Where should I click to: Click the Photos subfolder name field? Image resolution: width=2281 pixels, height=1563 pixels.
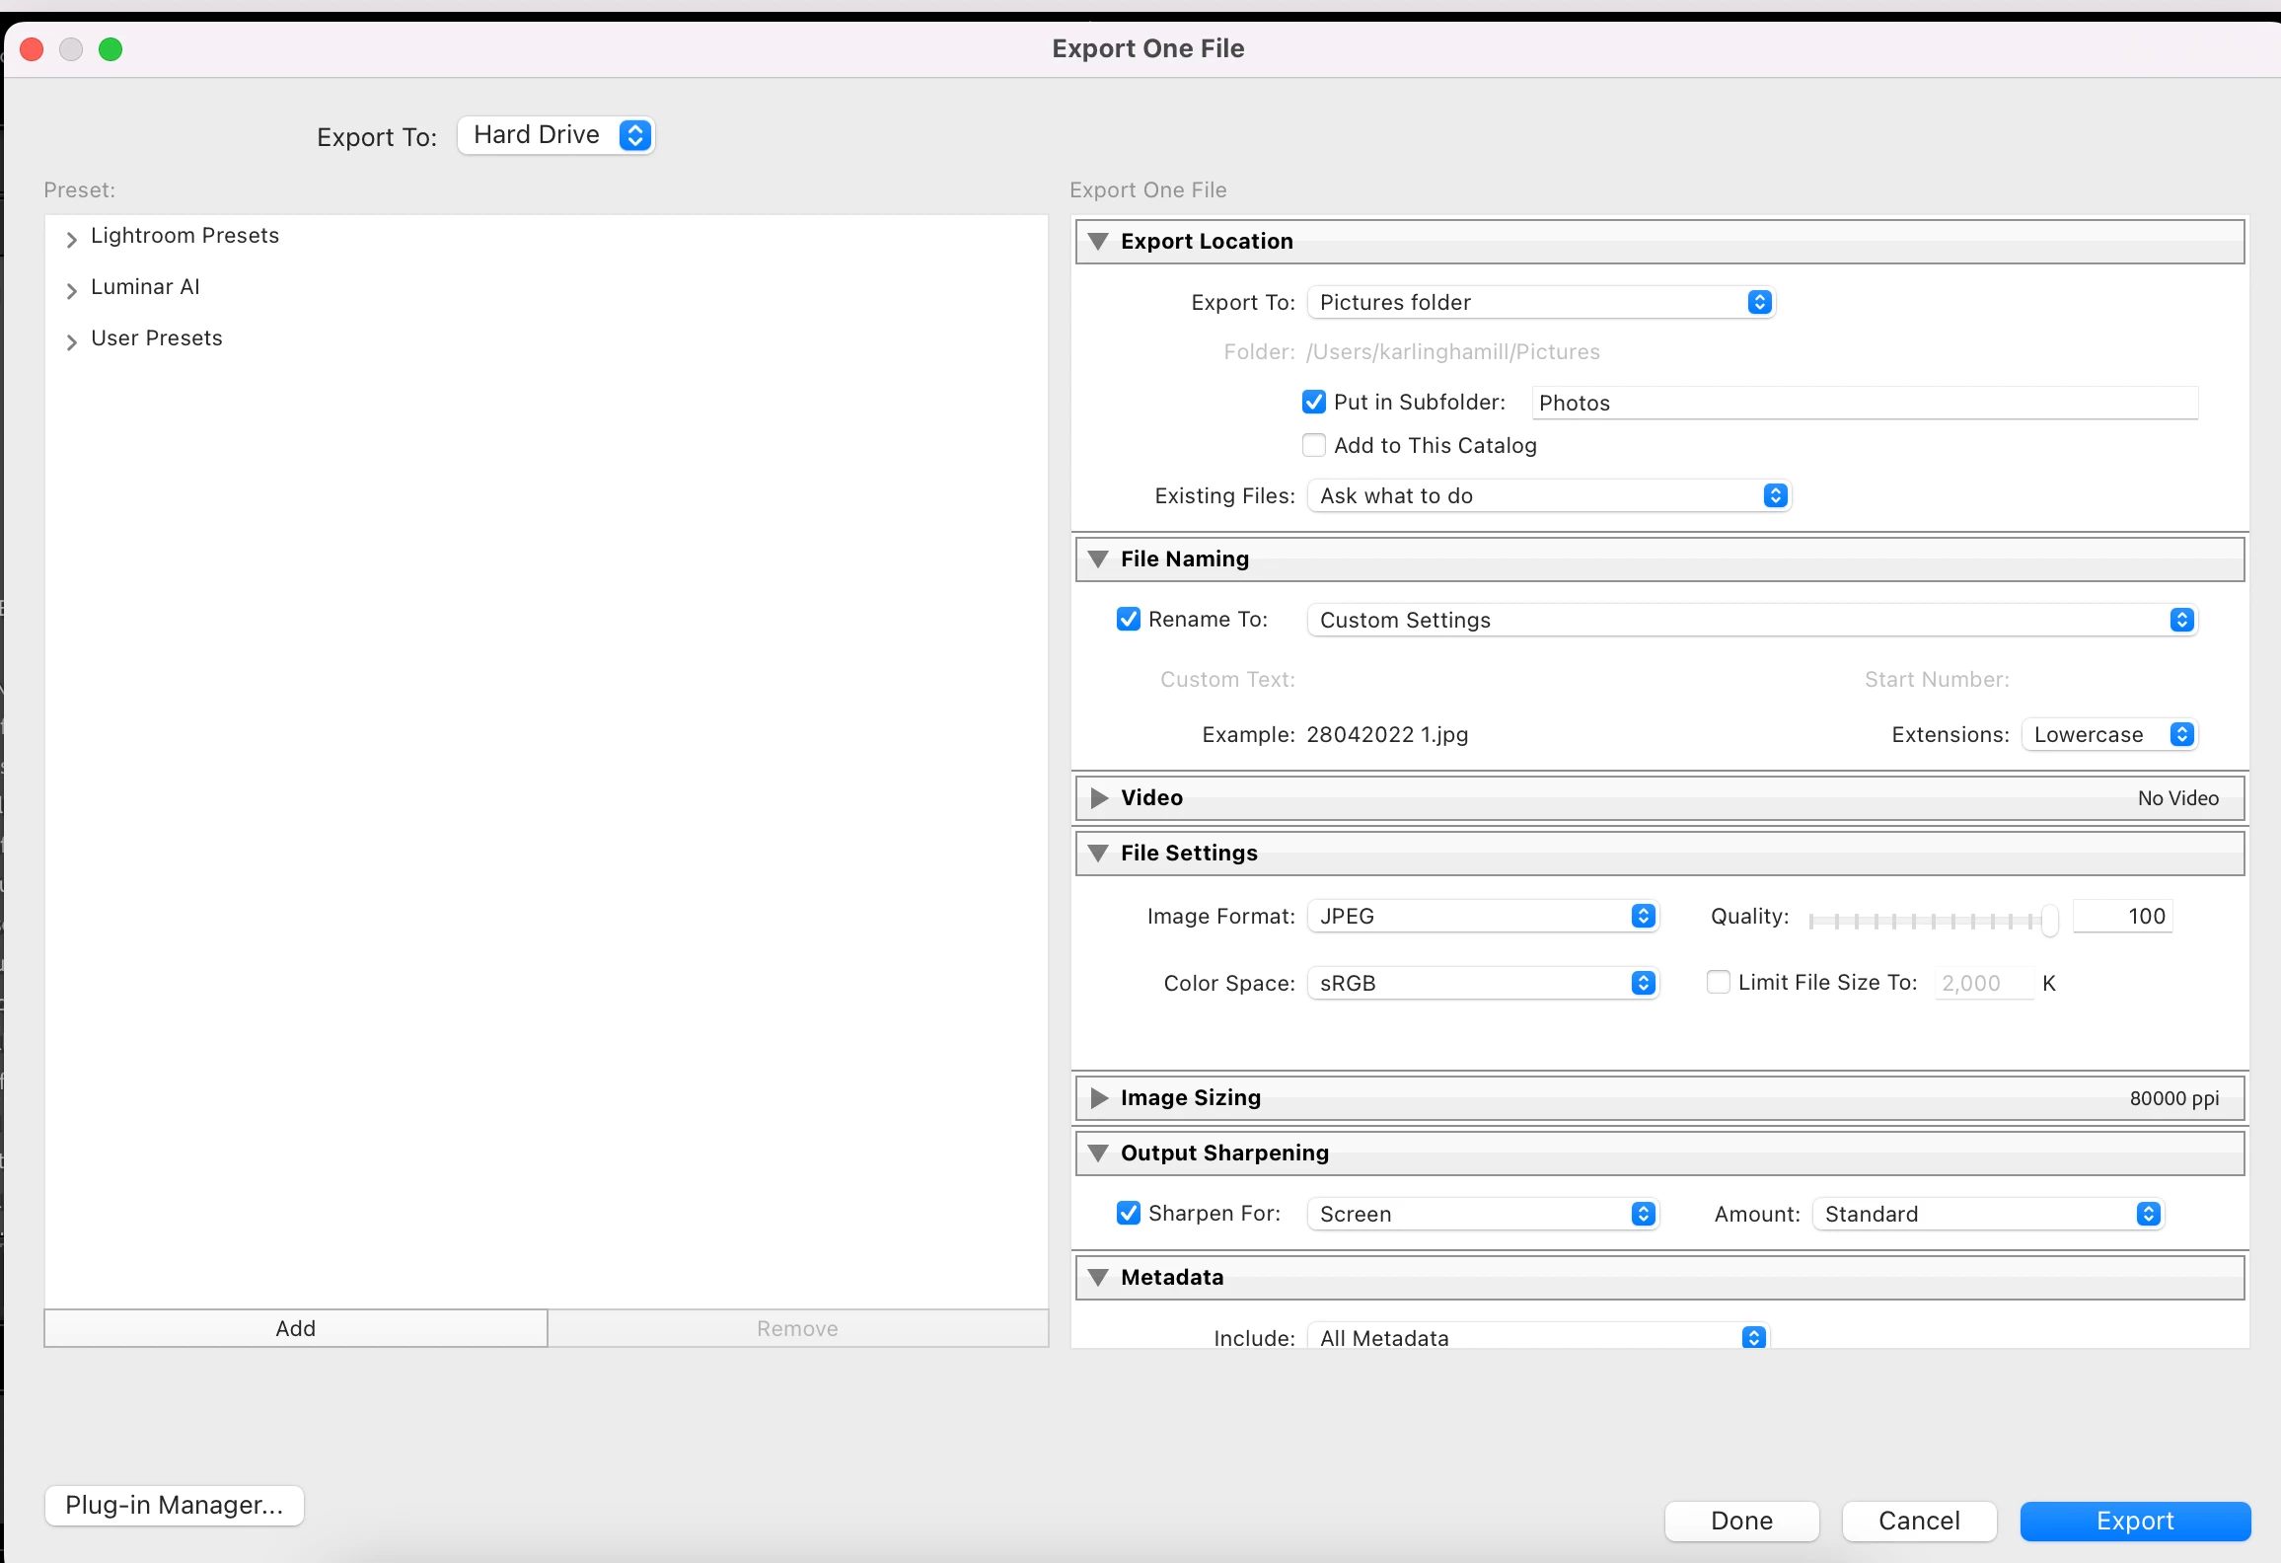[1863, 403]
